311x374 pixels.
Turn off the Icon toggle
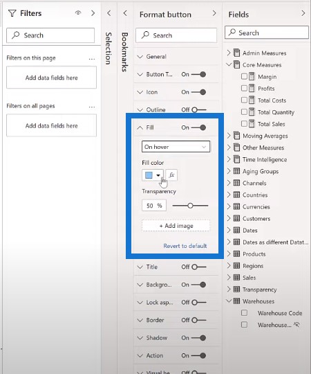click(x=198, y=92)
